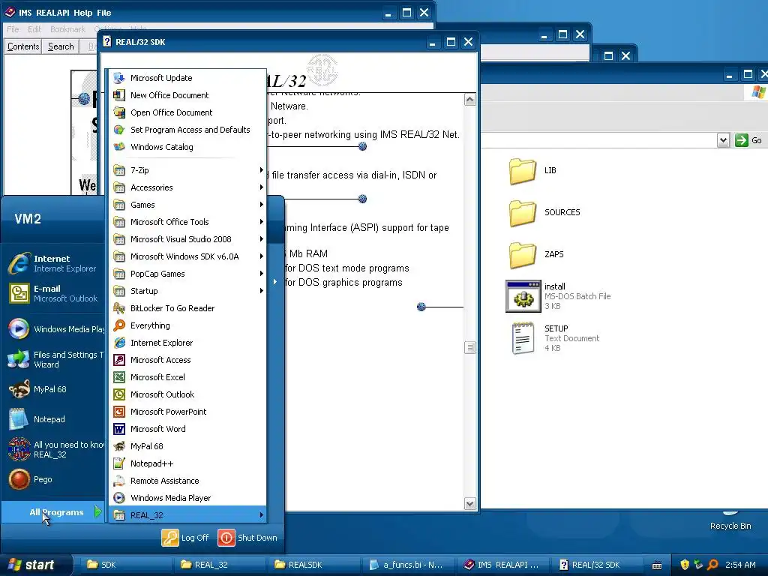The height and width of the screenshot is (576, 768).
Task: Click Search button in help window
Action: pyautogui.click(x=60, y=46)
